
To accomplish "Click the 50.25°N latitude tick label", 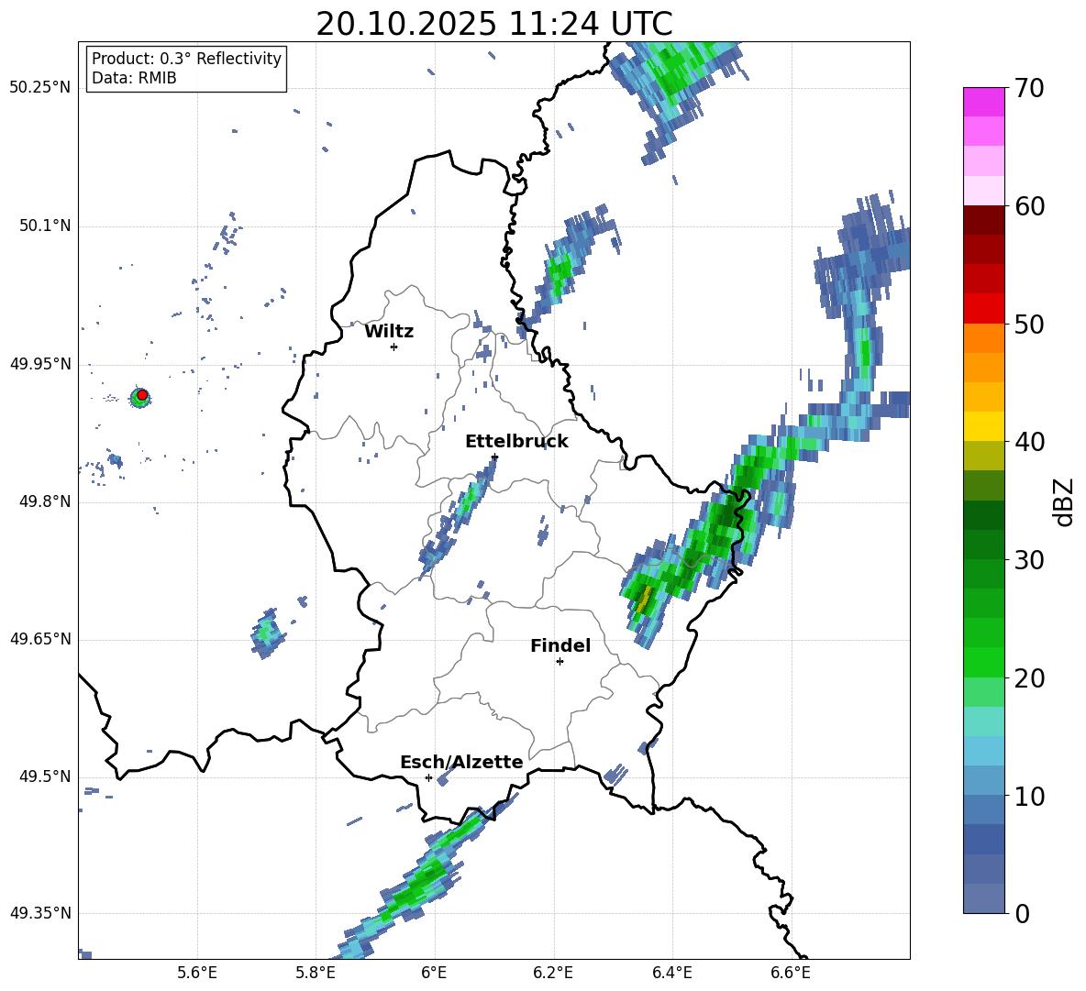I will point(40,88).
